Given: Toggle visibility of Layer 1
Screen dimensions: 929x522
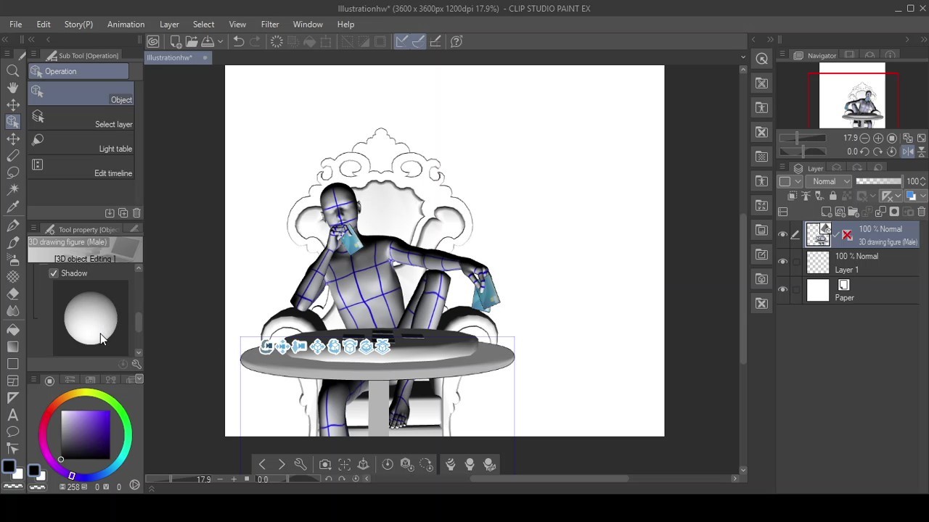Looking at the screenshot, I should [x=782, y=261].
